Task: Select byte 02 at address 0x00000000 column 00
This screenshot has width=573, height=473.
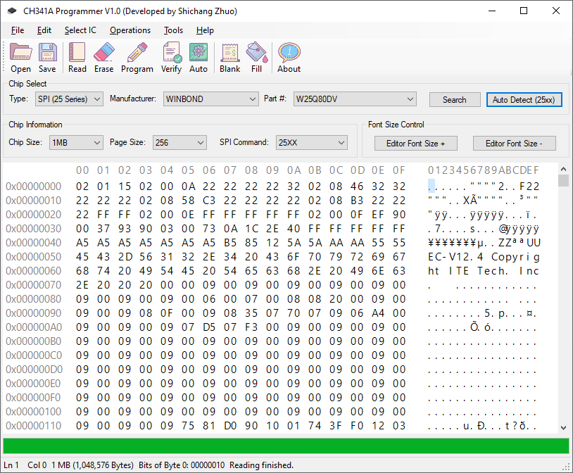Action: tap(82, 187)
